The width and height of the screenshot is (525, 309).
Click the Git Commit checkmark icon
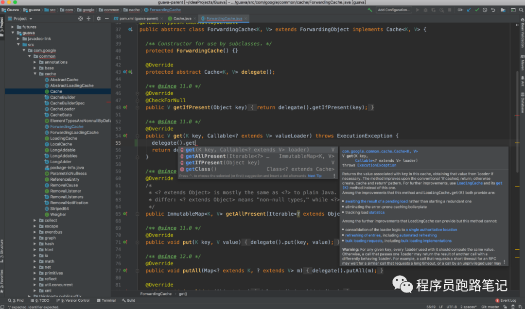click(x=477, y=10)
